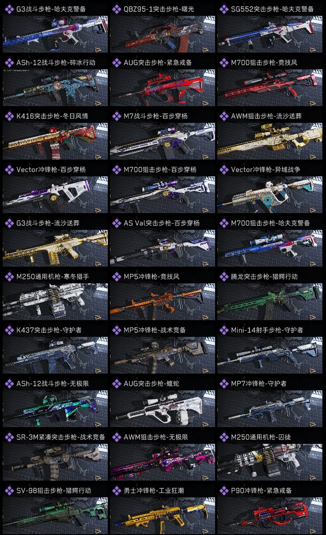
Task: Click the M700狙击步枪-竞技风 title label
Action: click(x=264, y=63)
